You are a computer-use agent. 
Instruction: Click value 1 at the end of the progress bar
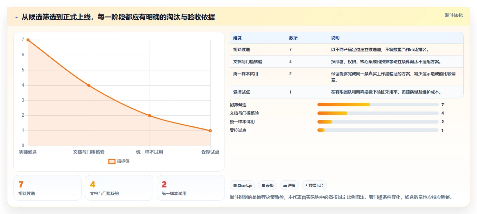coord(442,130)
